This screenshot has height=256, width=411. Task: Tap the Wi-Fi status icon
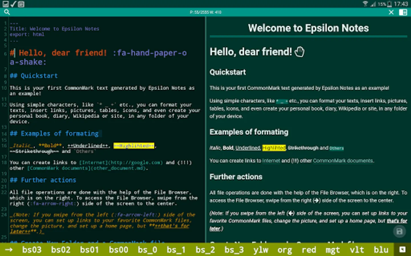[x=365, y=4]
